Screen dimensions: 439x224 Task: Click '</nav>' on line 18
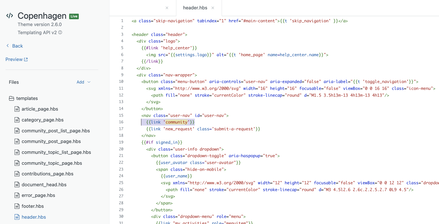(x=148, y=136)
